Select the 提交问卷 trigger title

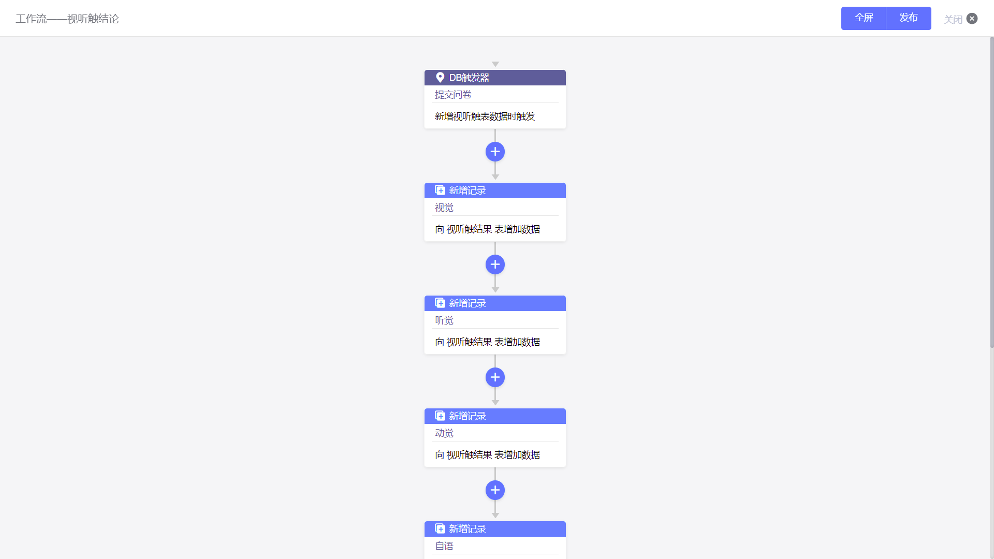[x=453, y=95]
